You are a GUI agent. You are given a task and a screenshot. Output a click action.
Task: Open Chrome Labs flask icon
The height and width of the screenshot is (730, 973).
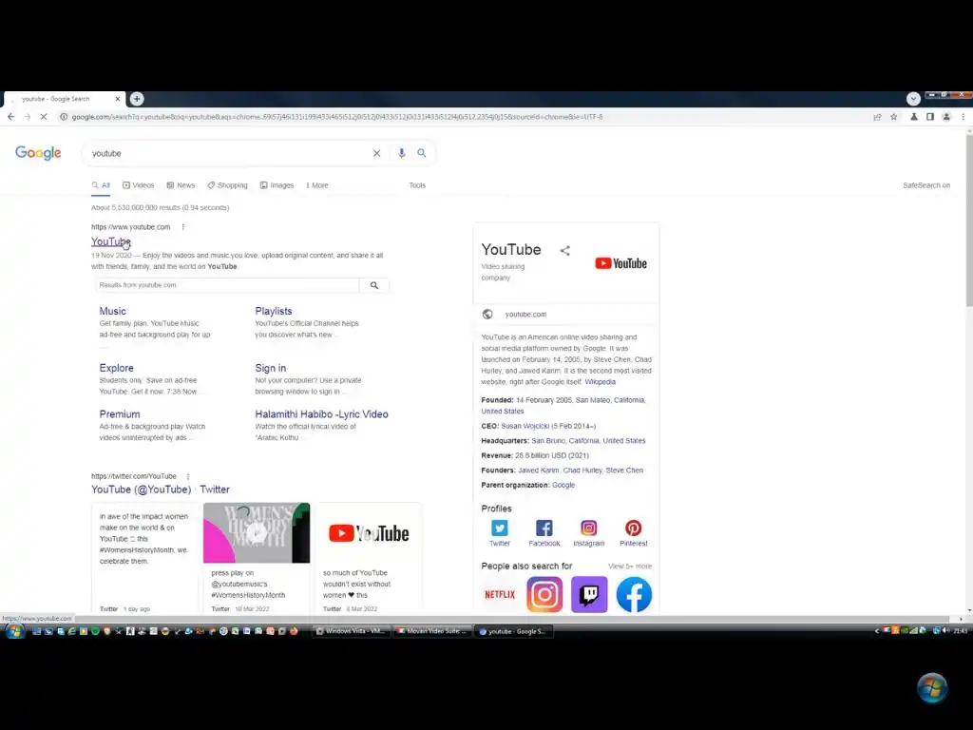pos(914,117)
